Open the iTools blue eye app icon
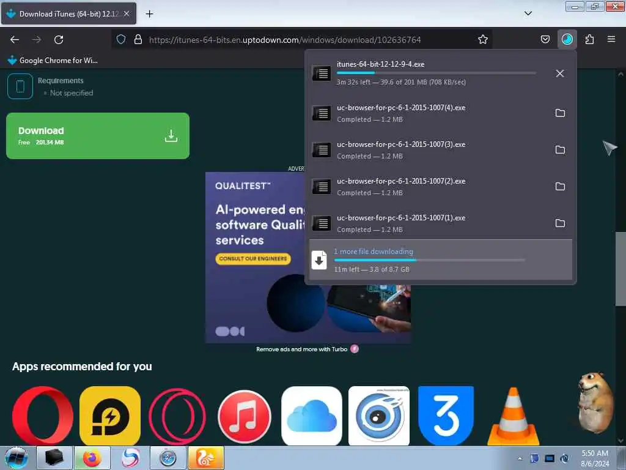Image resolution: width=626 pixels, height=470 pixels. pyautogui.click(x=379, y=416)
